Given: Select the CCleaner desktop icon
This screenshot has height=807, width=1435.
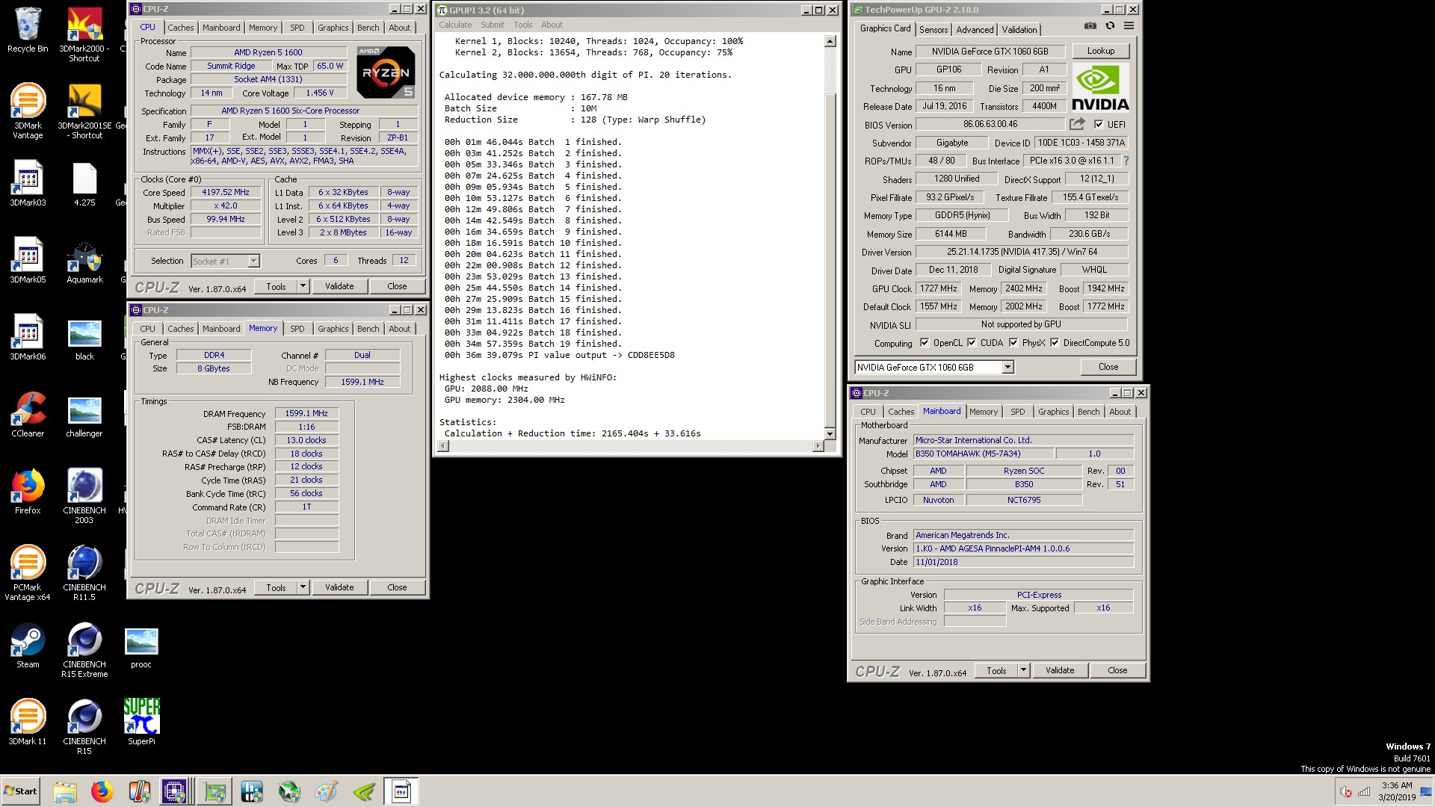Looking at the screenshot, I should 28,415.
